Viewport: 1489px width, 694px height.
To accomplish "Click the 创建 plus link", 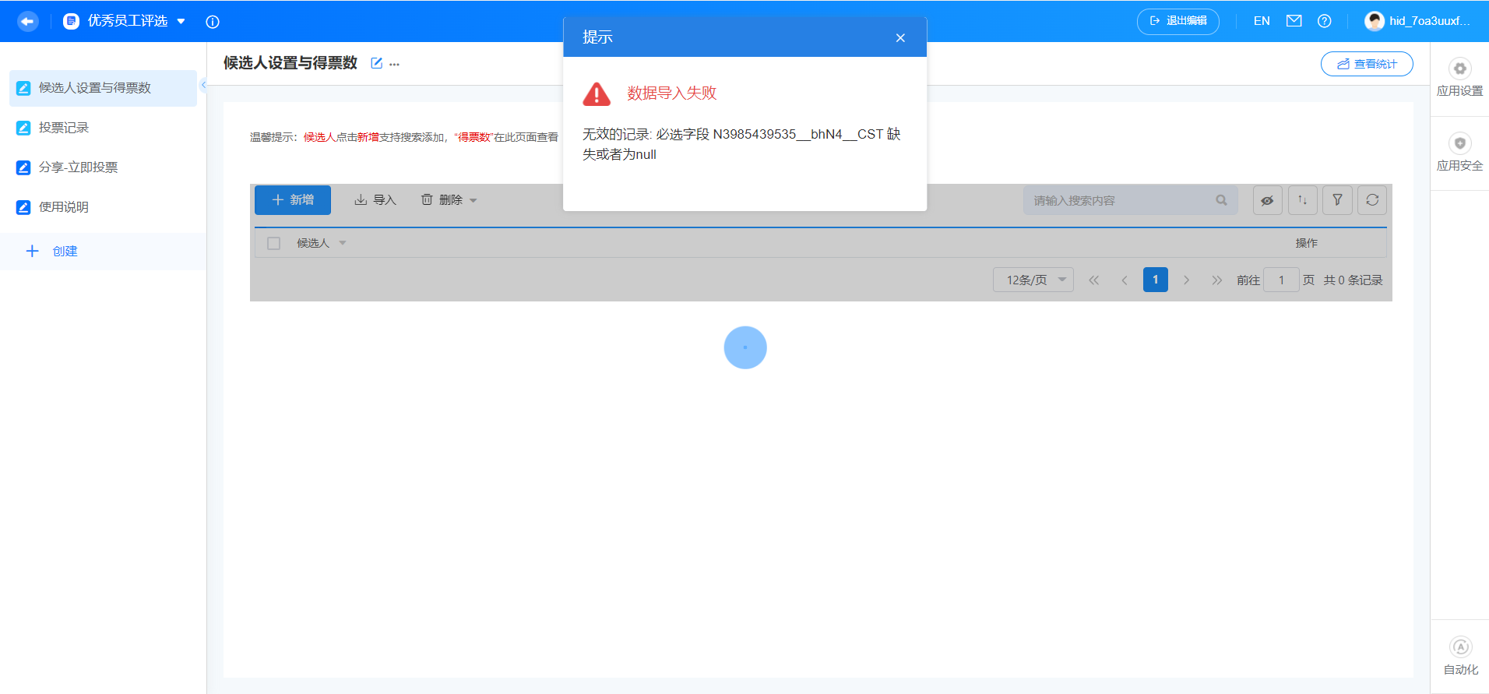I will tap(52, 251).
